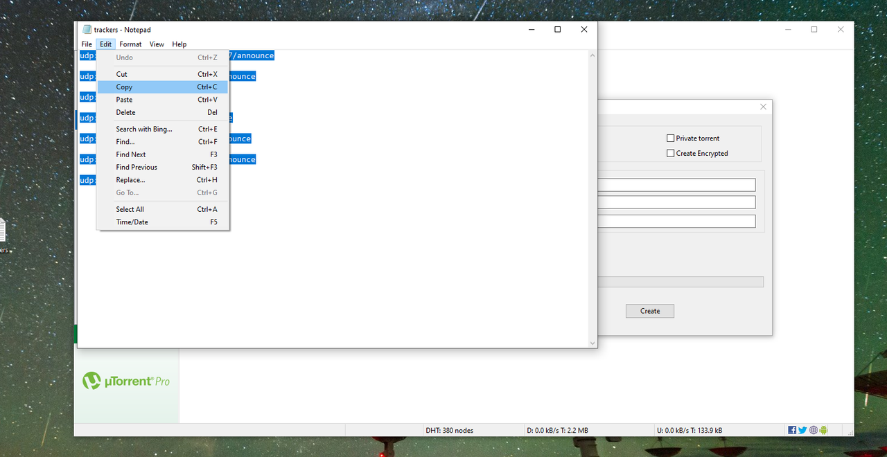The width and height of the screenshot is (887, 457).
Task: Maximize the Notepad window
Action: [x=557, y=30]
